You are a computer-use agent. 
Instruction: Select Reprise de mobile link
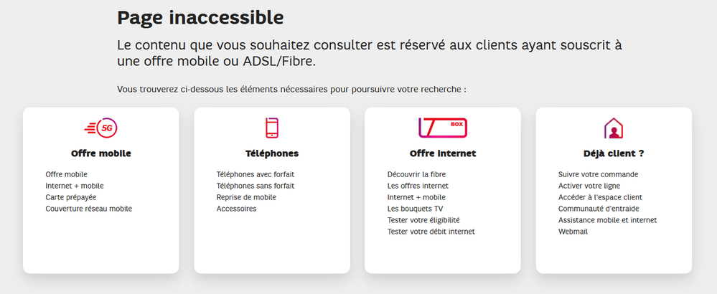click(246, 197)
